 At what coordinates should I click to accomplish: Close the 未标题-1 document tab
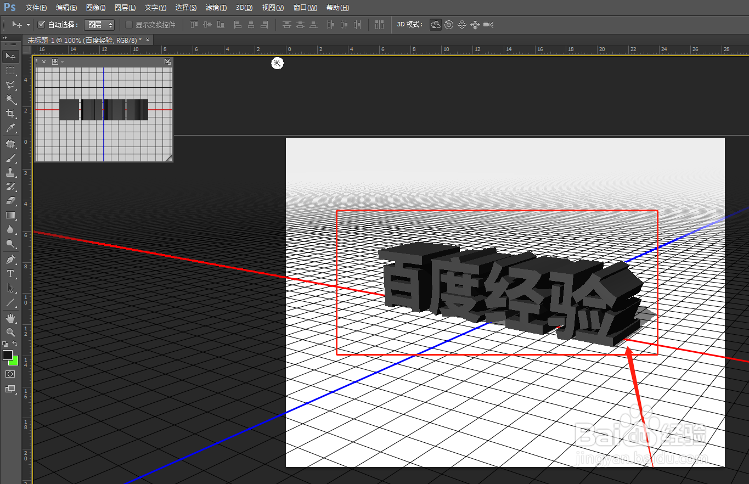(x=147, y=40)
